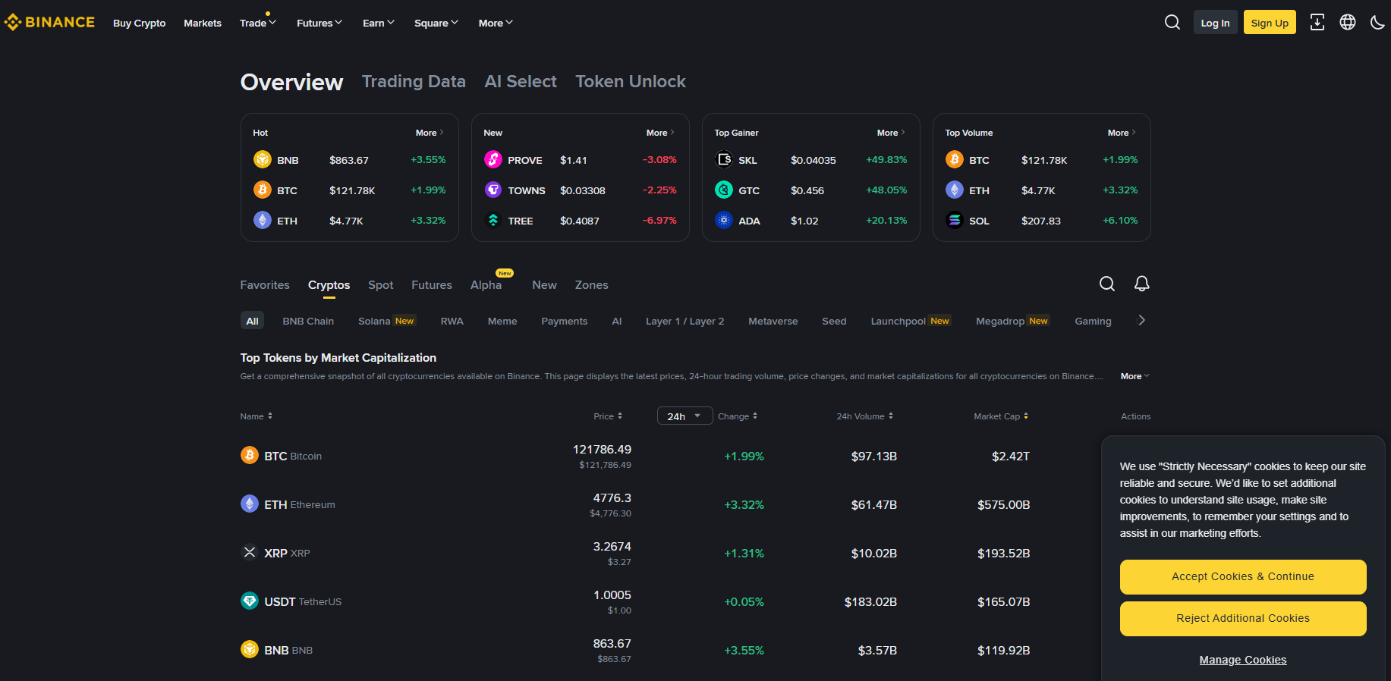The image size is (1391, 681).
Task: Click SKL coin icon in Top Gainer
Action: tap(724, 159)
